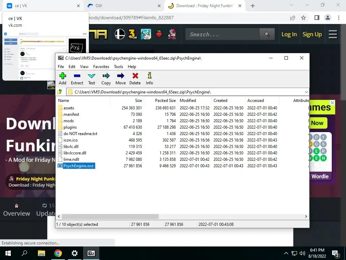Open Chrome profile icon
The width and height of the screenshot is (346, 260).
tap(328, 18)
